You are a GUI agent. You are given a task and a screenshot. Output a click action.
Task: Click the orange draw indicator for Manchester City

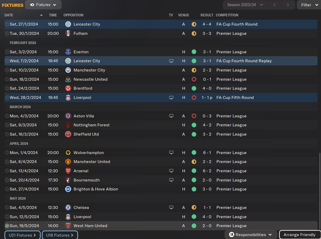[194, 70]
